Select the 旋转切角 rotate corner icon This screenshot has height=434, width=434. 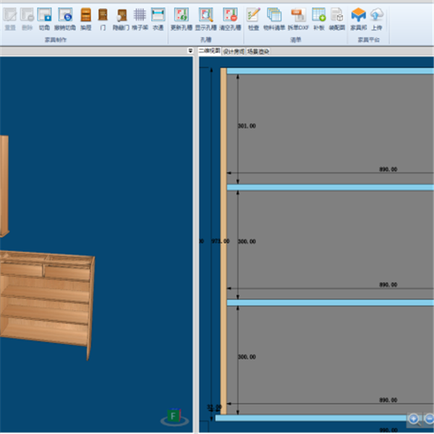65,17
